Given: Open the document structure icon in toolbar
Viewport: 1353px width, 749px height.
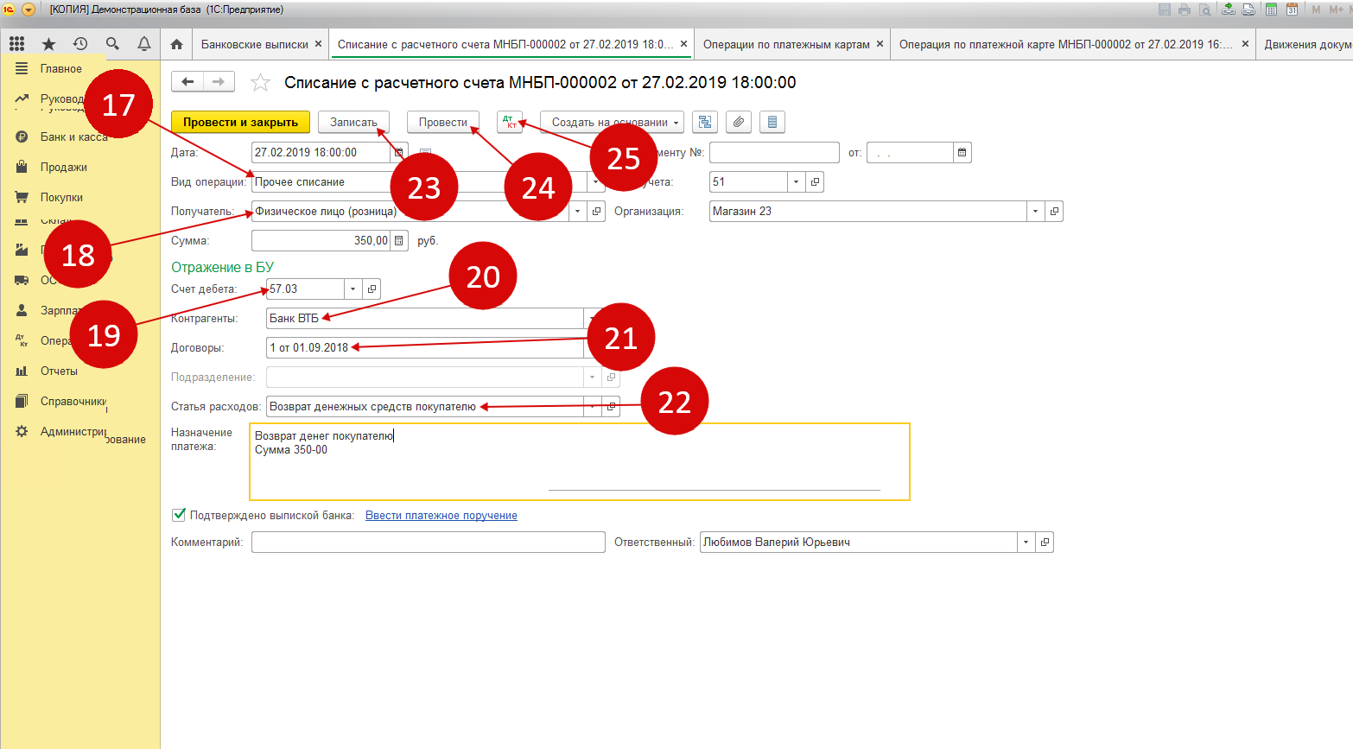Looking at the screenshot, I should [x=705, y=122].
